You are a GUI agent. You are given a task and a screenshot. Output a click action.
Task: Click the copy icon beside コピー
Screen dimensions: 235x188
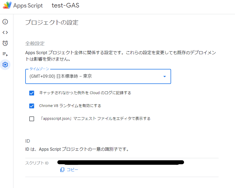click(x=62, y=170)
